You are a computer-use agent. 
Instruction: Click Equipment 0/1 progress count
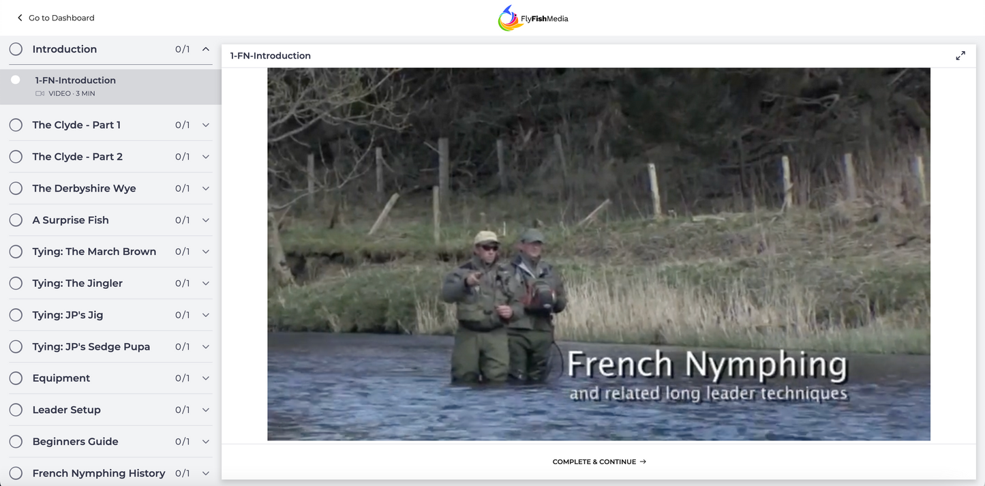pos(183,378)
